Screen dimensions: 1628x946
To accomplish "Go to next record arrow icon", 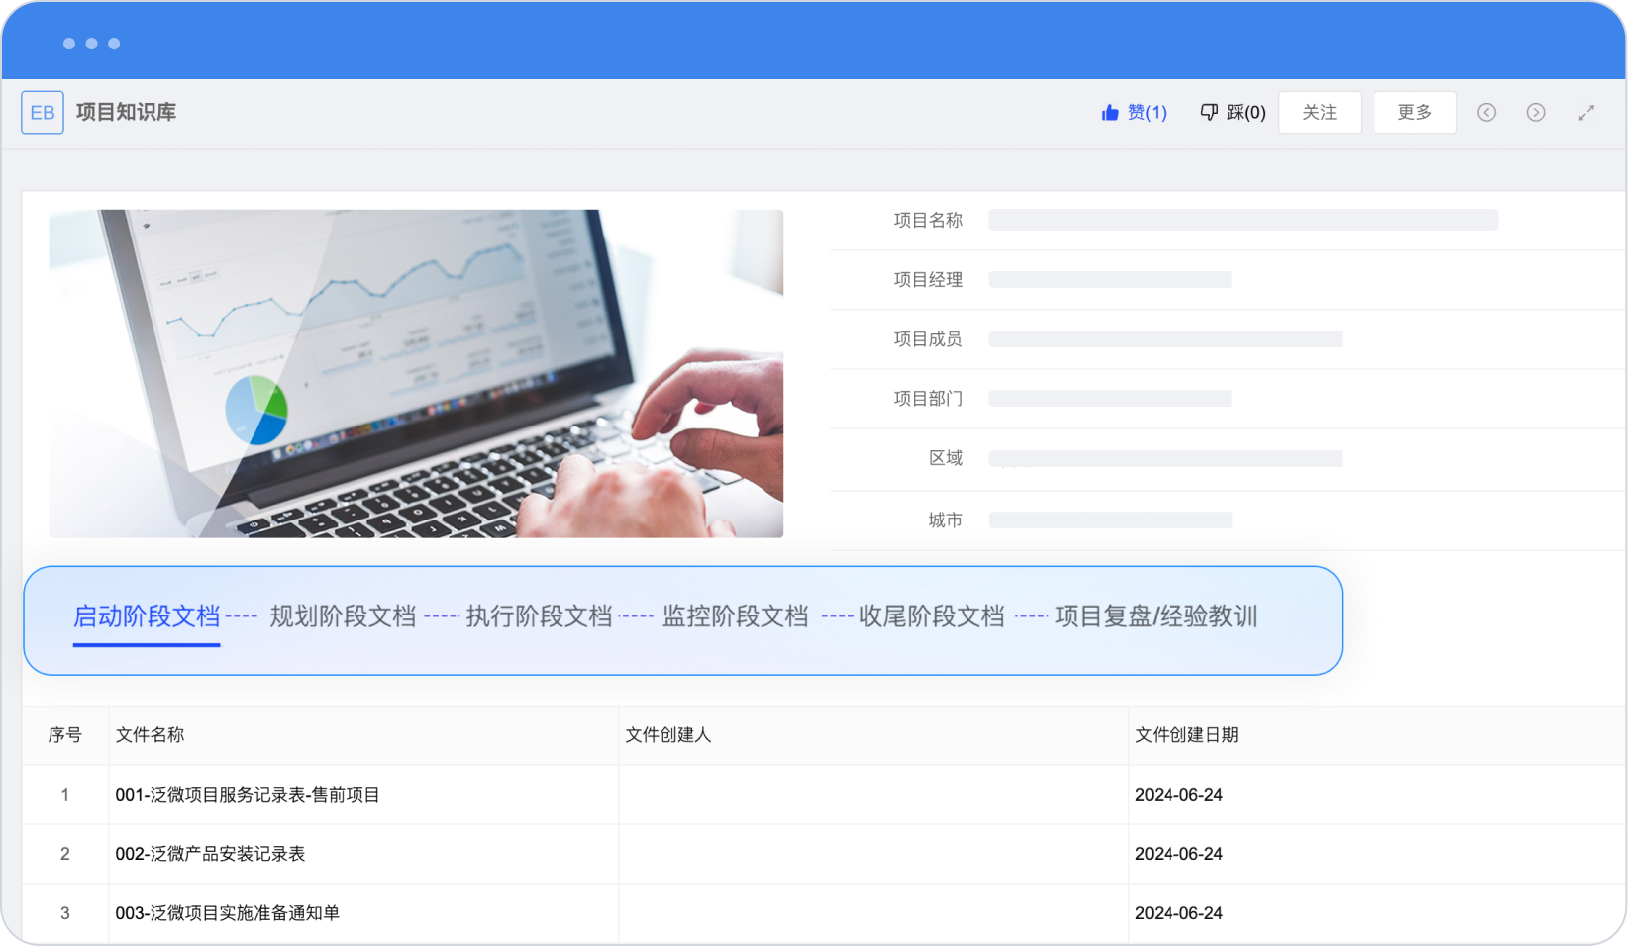I will (1535, 113).
